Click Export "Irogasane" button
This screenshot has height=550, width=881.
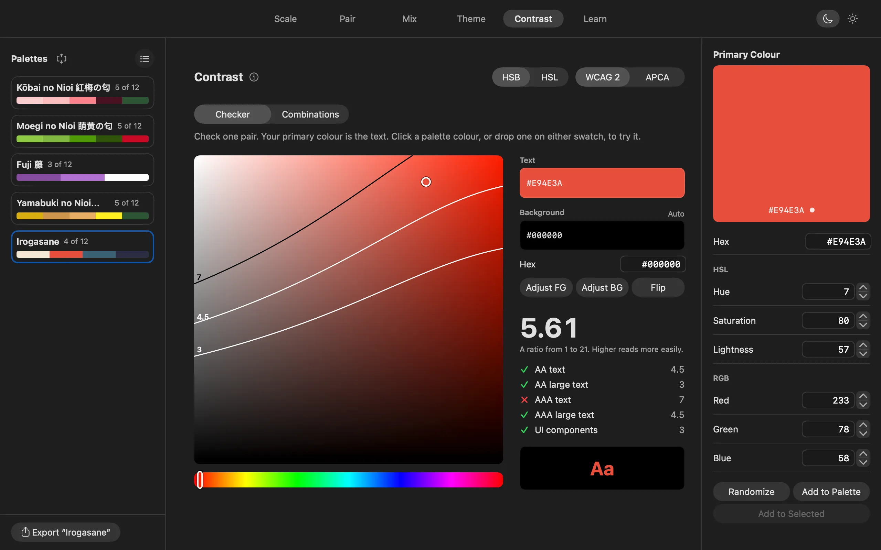pyautogui.click(x=65, y=532)
